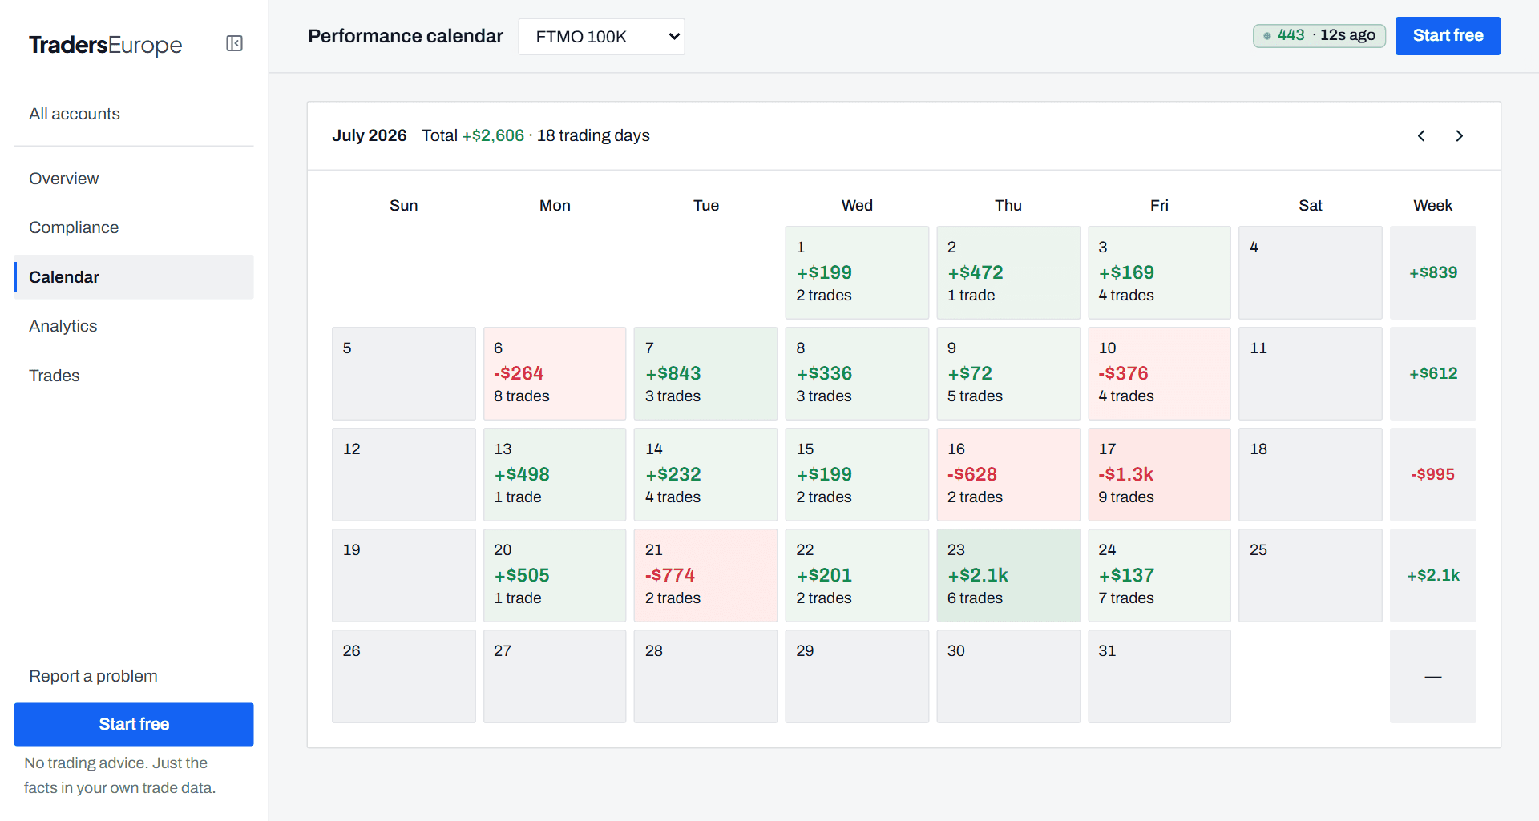Screen dimensions: 1539x821
Task: Click the July 2026 month title
Action: 370,135
